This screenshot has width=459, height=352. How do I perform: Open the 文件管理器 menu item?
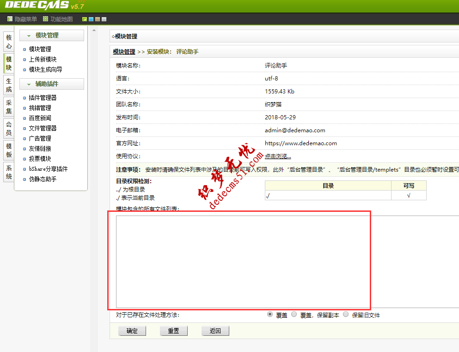pos(43,128)
